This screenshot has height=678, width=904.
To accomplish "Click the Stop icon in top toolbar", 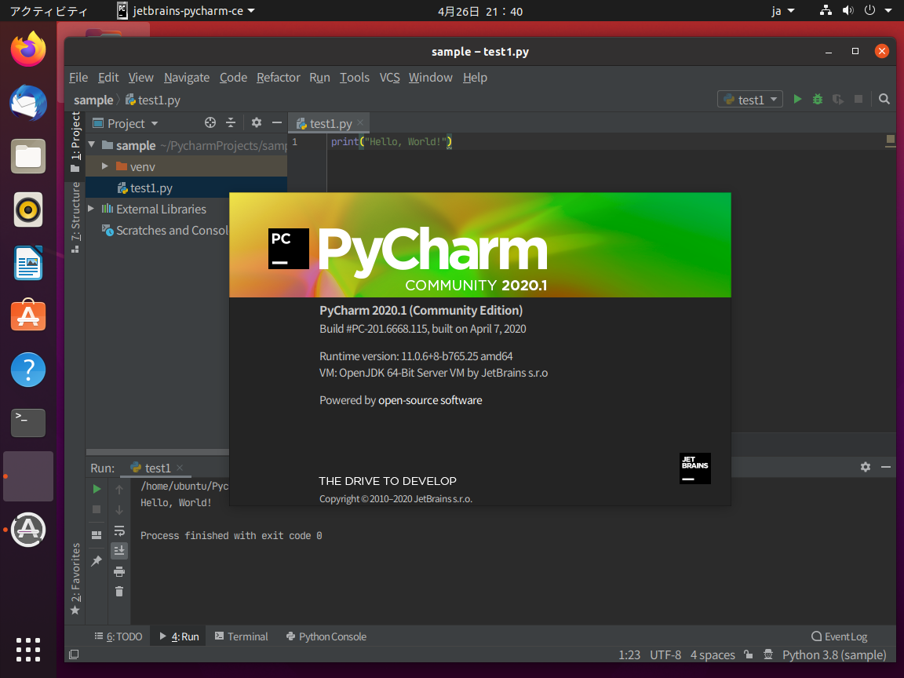I will (858, 99).
